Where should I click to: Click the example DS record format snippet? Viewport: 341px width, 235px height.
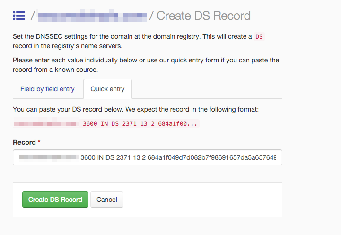106,123
